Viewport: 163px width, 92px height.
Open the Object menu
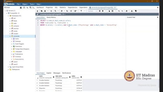tap(25, 4)
